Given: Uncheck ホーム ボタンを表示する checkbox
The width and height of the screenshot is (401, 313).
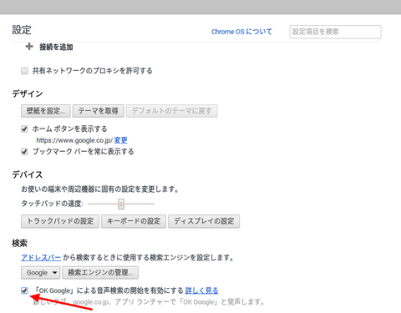Looking at the screenshot, I should (x=24, y=129).
